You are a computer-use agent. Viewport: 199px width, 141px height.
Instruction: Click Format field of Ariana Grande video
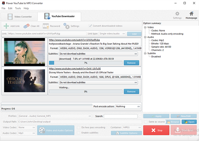100,48
